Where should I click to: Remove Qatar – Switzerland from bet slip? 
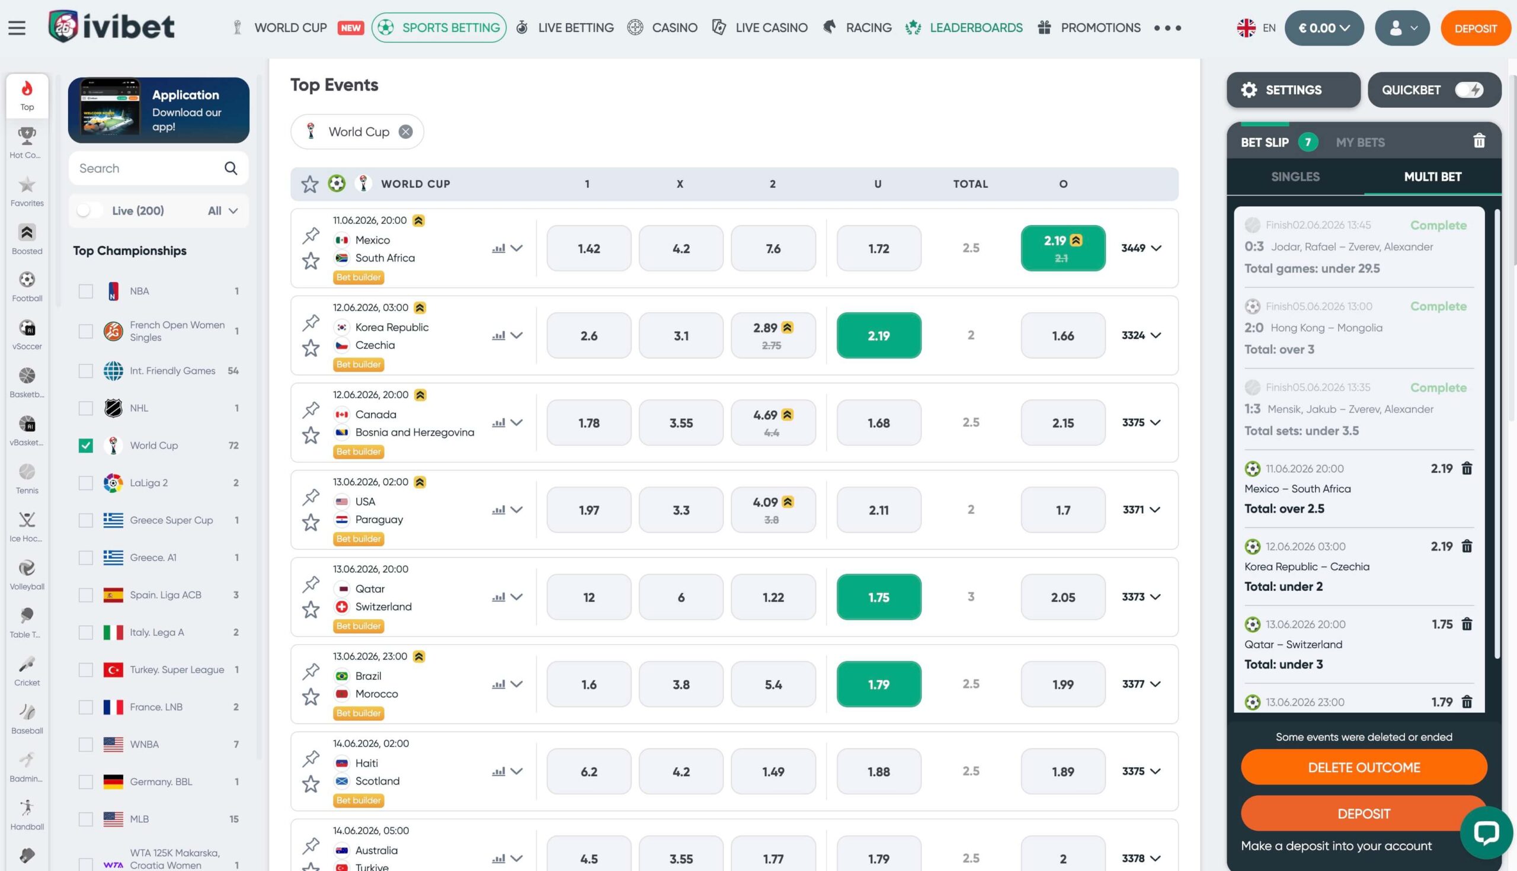click(x=1467, y=624)
